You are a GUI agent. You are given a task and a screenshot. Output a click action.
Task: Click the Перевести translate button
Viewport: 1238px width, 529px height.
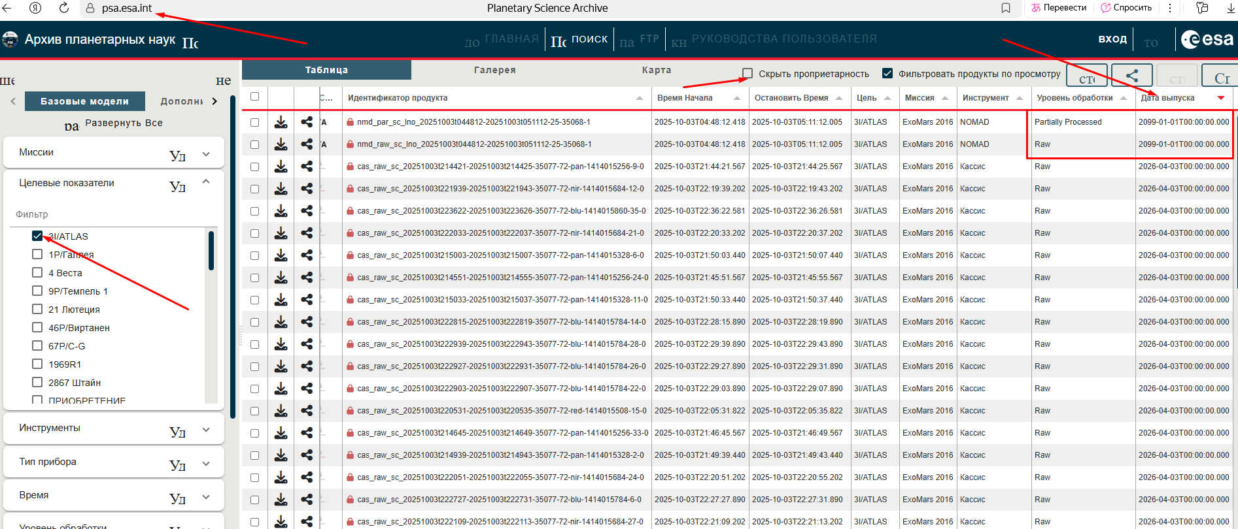coord(1059,8)
